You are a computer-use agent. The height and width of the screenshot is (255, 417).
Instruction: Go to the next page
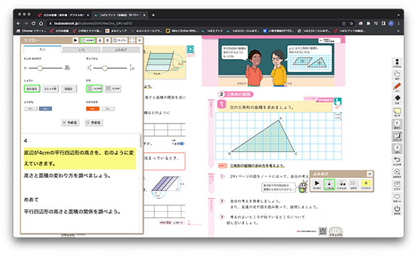tap(397, 149)
